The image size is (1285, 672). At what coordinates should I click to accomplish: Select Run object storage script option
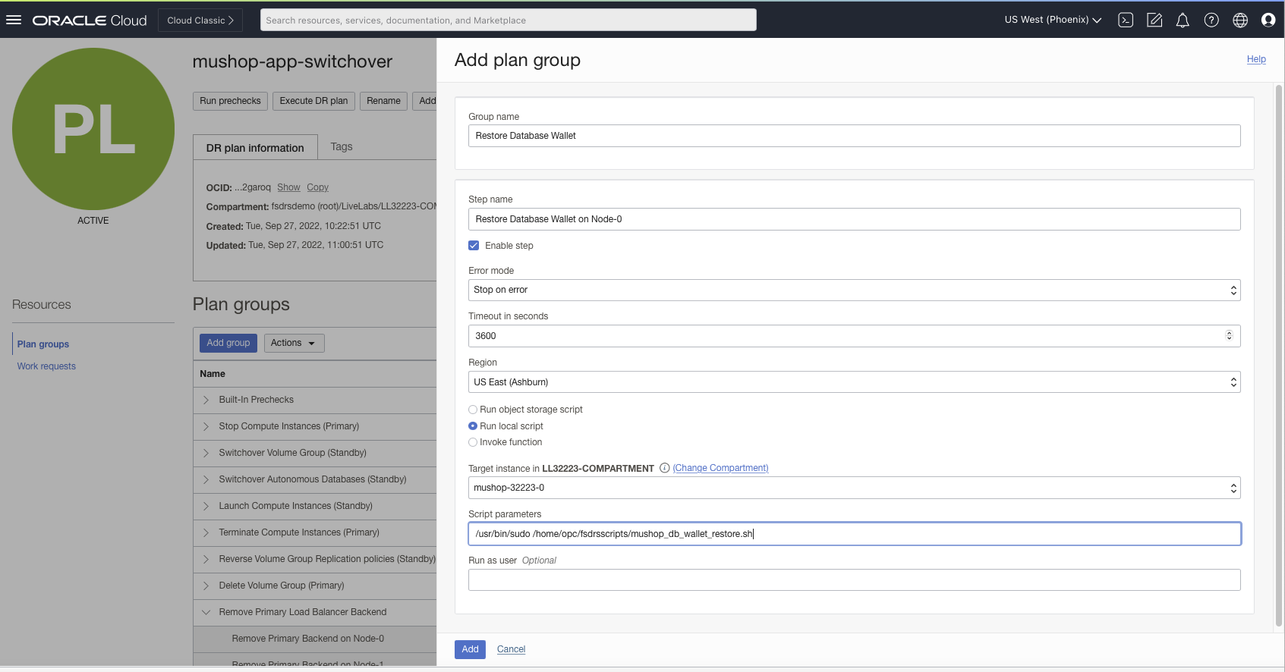coord(473,410)
